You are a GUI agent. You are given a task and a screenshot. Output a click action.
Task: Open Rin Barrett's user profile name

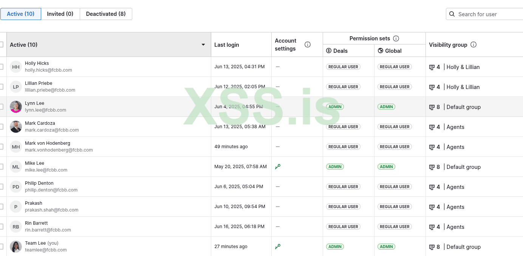coord(36,223)
